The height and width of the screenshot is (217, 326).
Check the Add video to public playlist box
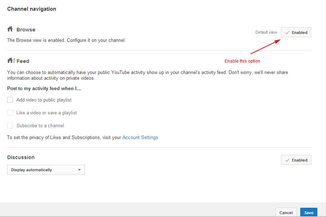tap(10, 100)
